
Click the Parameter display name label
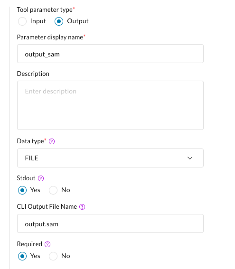tap(50, 37)
